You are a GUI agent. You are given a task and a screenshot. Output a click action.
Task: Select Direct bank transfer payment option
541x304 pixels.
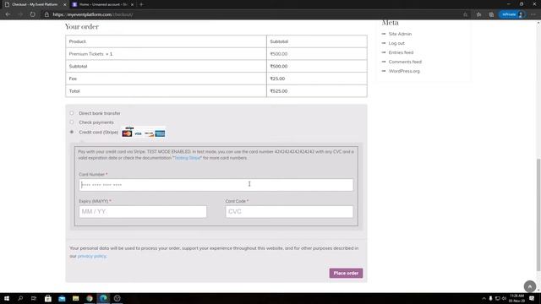coord(72,113)
